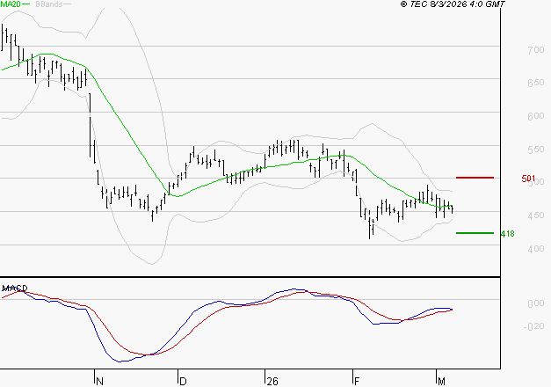Click the BBands legend label
Screen dimensions: 551x387
click(x=49, y=4)
